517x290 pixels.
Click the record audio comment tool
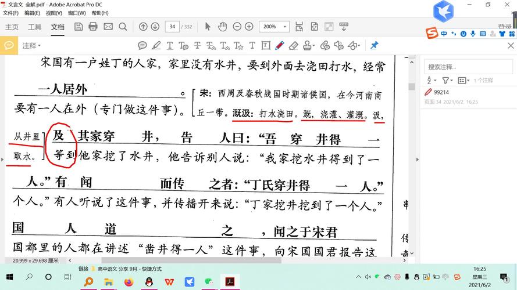[338, 45]
